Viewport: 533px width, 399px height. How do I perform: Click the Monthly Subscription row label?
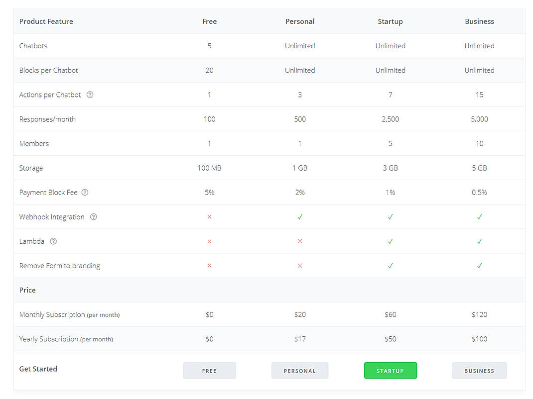tap(69, 314)
